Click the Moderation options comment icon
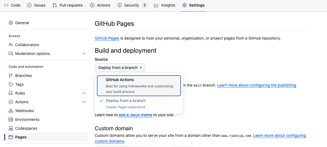This screenshot has width=327, height=147. [x=11, y=54]
